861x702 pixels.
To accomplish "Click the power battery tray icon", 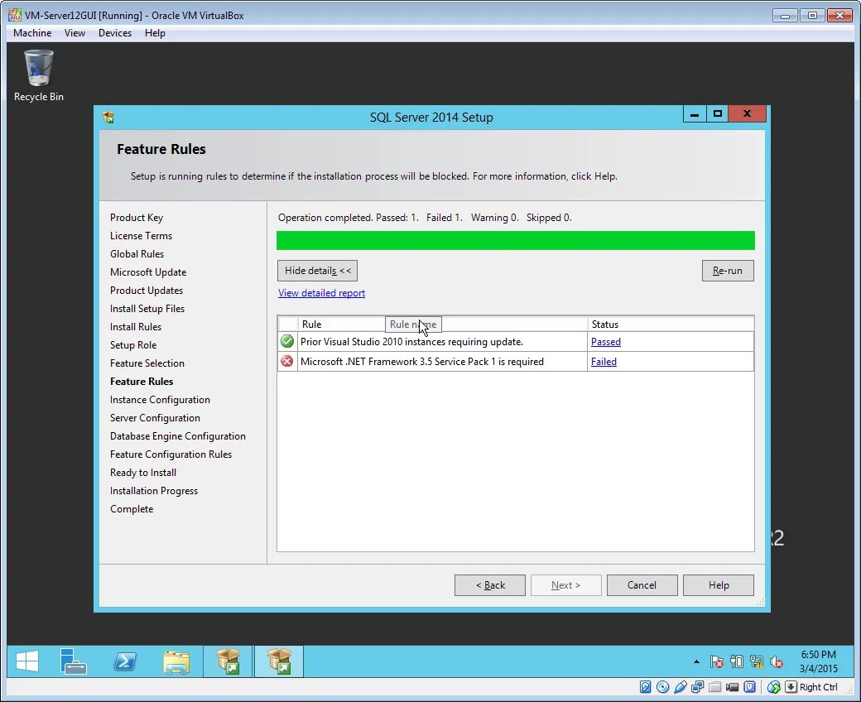I will (736, 662).
